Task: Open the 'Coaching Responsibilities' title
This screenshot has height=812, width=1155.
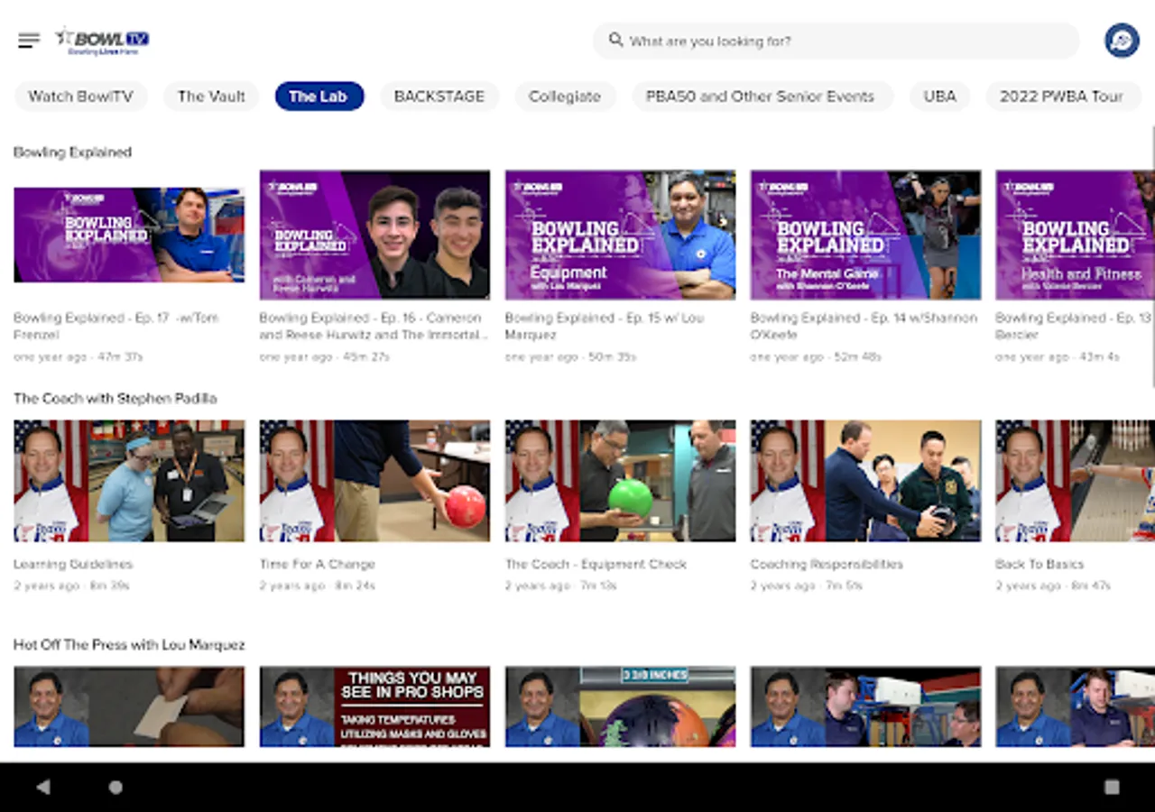Action: pyautogui.click(x=827, y=564)
